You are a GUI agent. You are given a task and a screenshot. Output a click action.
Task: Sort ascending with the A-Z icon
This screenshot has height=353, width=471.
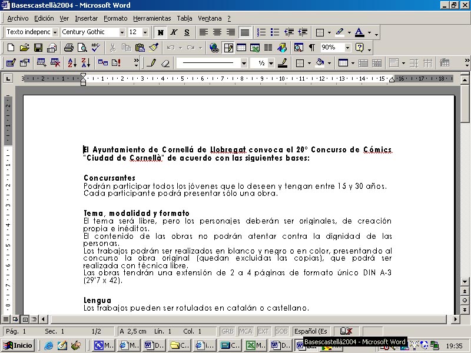tap(72, 63)
